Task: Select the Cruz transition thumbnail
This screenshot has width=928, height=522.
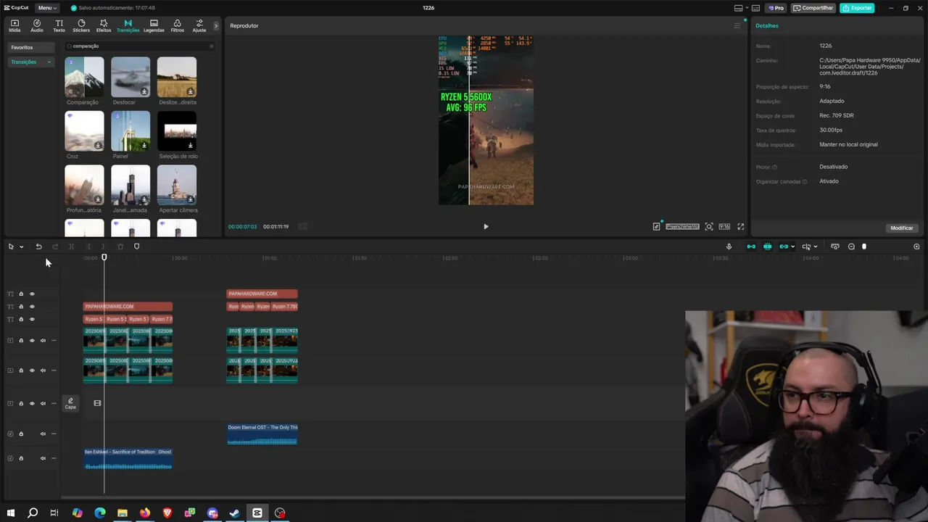Action: coord(84,130)
